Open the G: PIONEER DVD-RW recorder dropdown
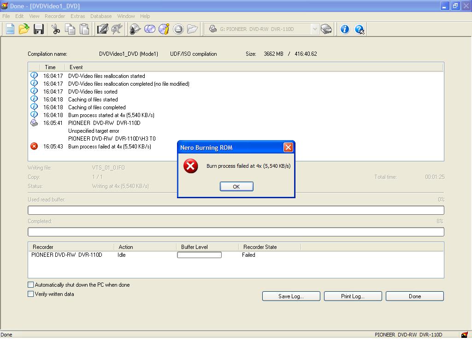 314,29
